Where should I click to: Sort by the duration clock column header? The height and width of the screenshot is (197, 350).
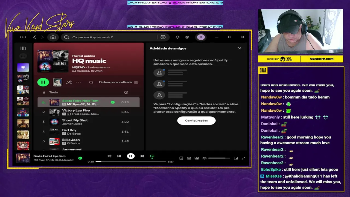[x=126, y=92]
